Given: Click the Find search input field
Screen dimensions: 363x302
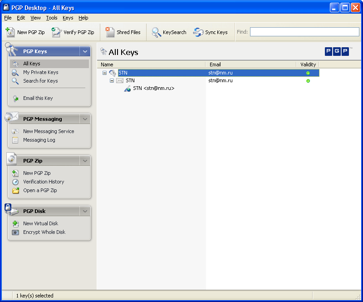Looking at the screenshot, I should 304,32.
